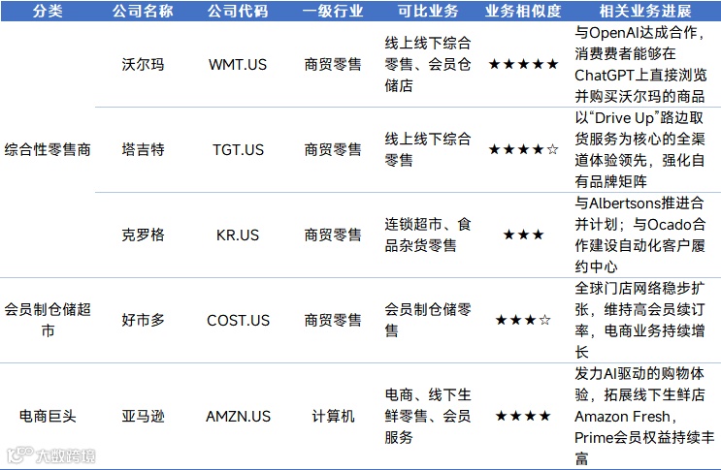
Task: Click 线上线下综合零售、会员仓储店 cell
Action: 428,64
